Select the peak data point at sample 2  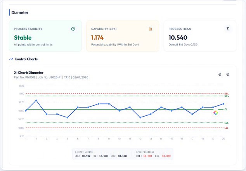click(36, 100)
